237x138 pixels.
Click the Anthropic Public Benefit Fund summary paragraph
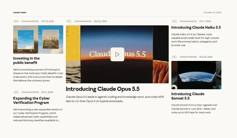[38, 75]
